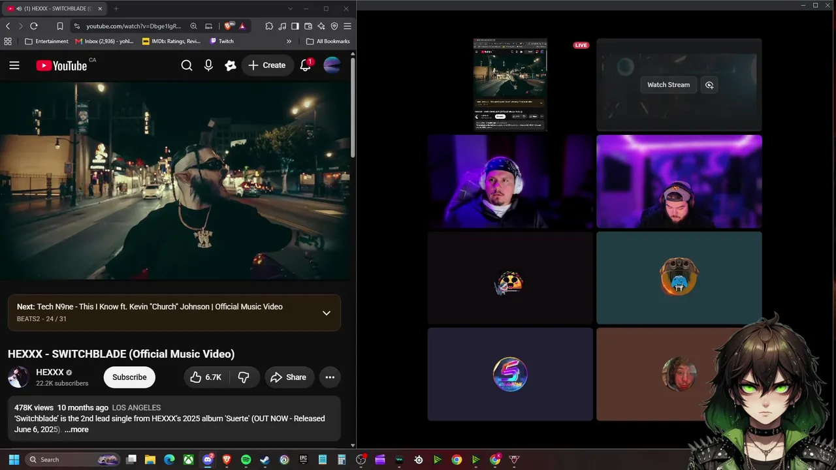
Task: Open the IMDb Ratings bookmark
Action: coord(171,41)
